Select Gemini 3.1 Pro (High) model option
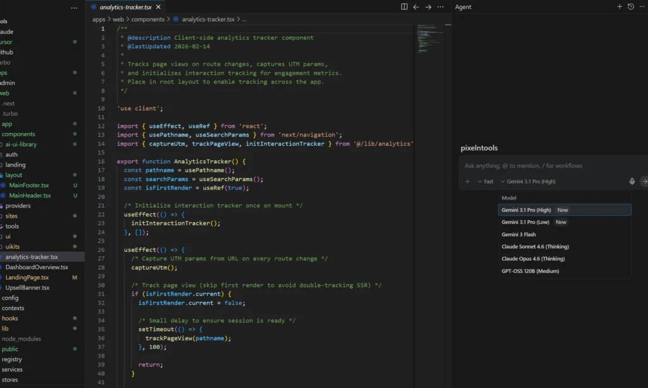Image resolution: width=648 pixels, height=388 pixels. (564, 210)
